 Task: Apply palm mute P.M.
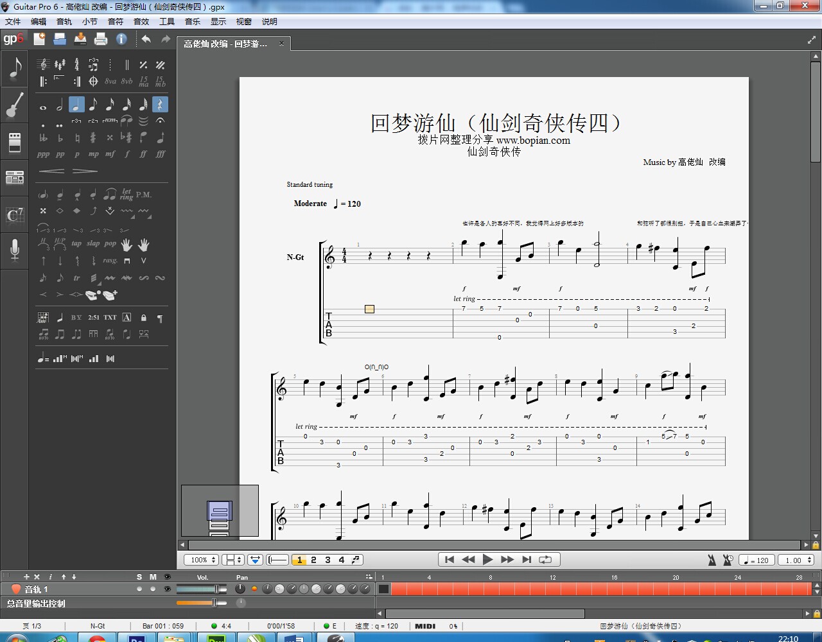(x=144, y=194)
